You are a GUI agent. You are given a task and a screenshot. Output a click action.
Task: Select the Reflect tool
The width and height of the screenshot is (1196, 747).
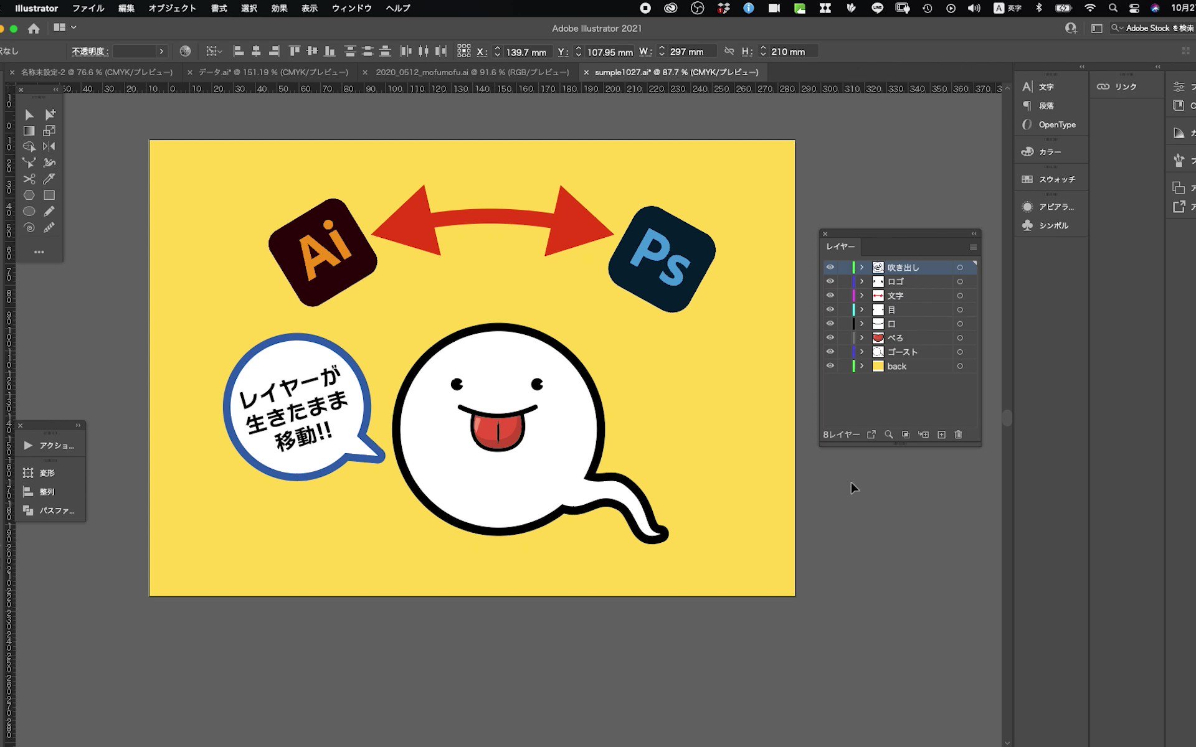(x=49, y=147)
